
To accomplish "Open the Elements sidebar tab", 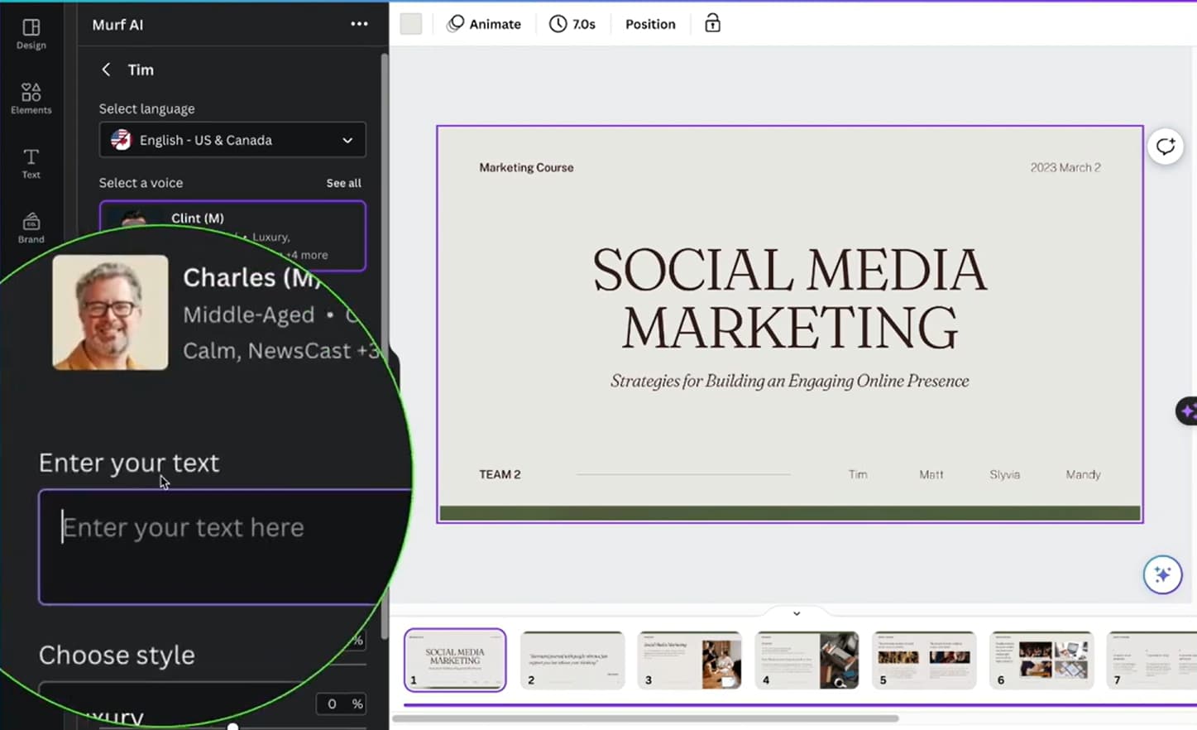I will coord(31,98).
